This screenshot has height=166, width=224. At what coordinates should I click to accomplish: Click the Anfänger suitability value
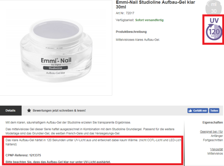[217, 136]
